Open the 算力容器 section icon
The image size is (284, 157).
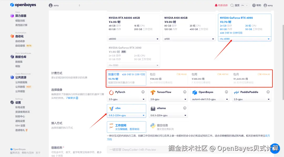[12, 16]
